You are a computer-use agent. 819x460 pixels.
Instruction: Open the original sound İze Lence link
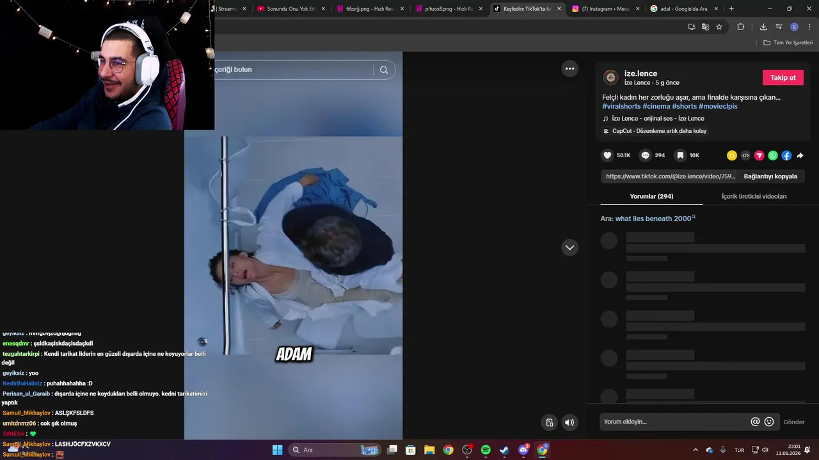coord(658,118)
